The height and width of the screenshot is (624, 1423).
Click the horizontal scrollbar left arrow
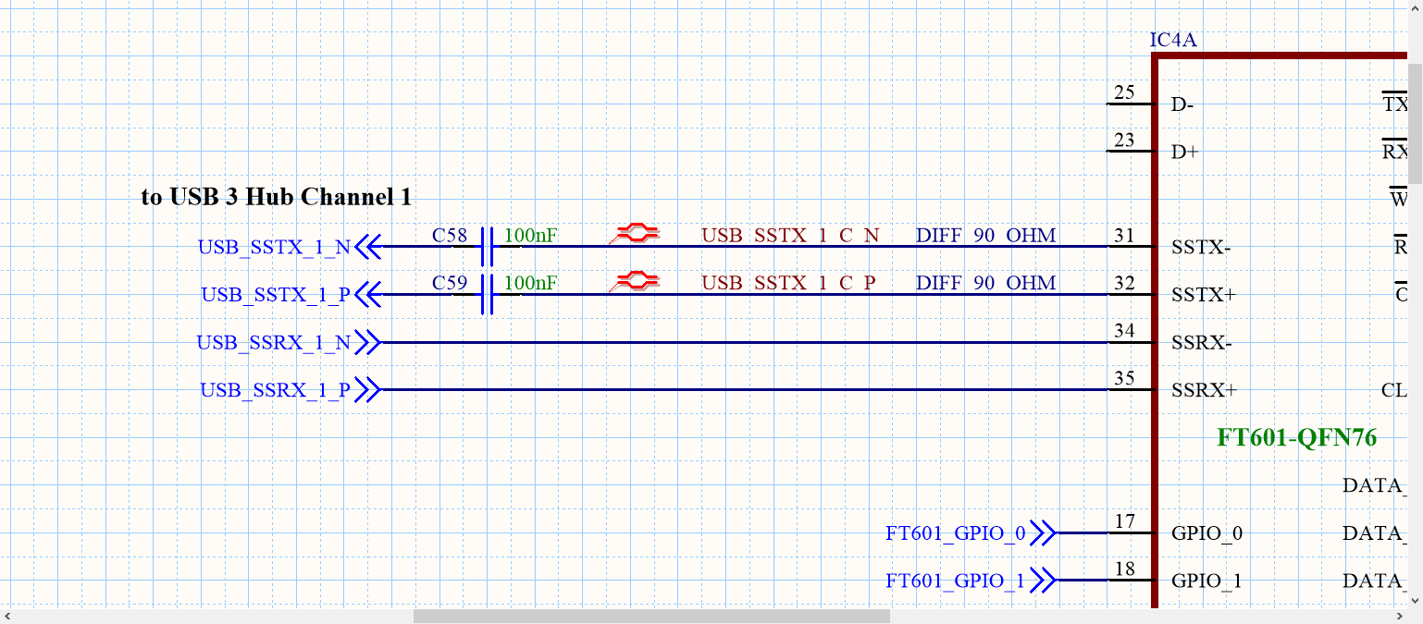click(x=7, y=616)
